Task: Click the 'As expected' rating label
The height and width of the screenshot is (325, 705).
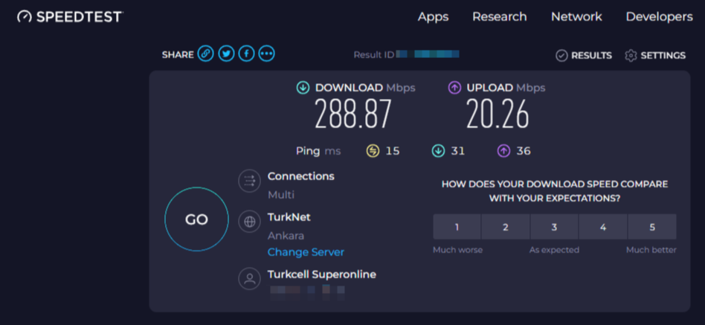Action: click(554, 250)
